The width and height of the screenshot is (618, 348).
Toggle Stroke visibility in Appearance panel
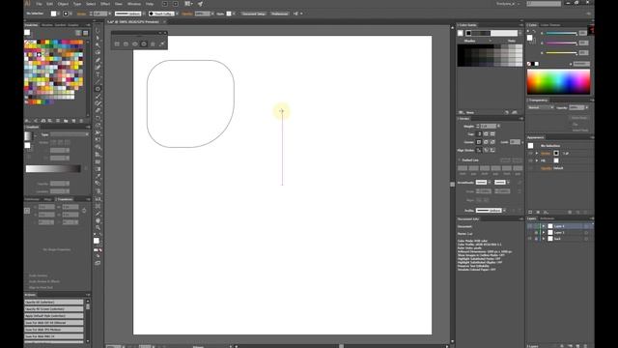pyautogui.click(x=530, y=153)
